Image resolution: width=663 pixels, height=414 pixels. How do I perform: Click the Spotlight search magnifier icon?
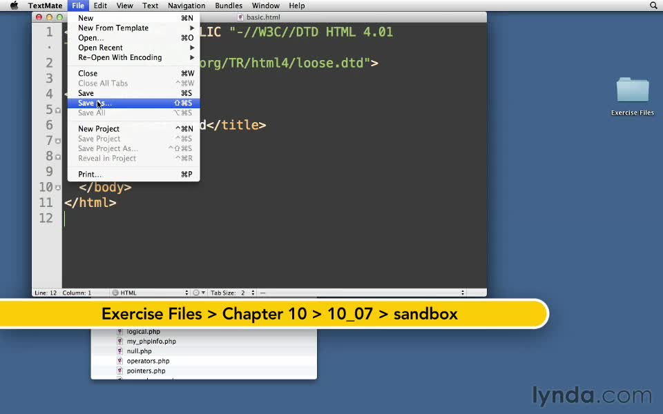(x=653, y=6)
